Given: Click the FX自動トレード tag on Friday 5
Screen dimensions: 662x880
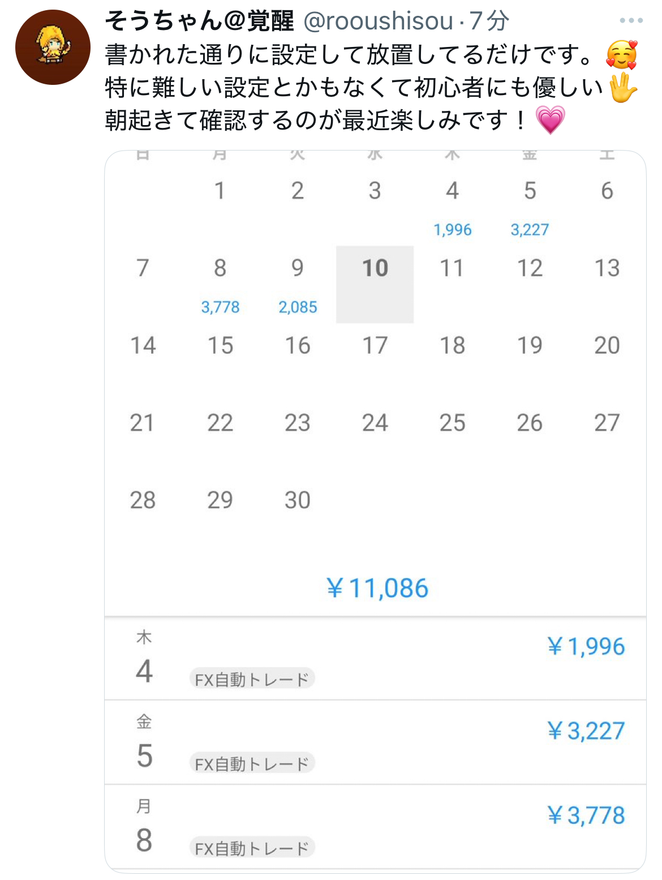Looking at the screenshot, I should coord(252,764).
